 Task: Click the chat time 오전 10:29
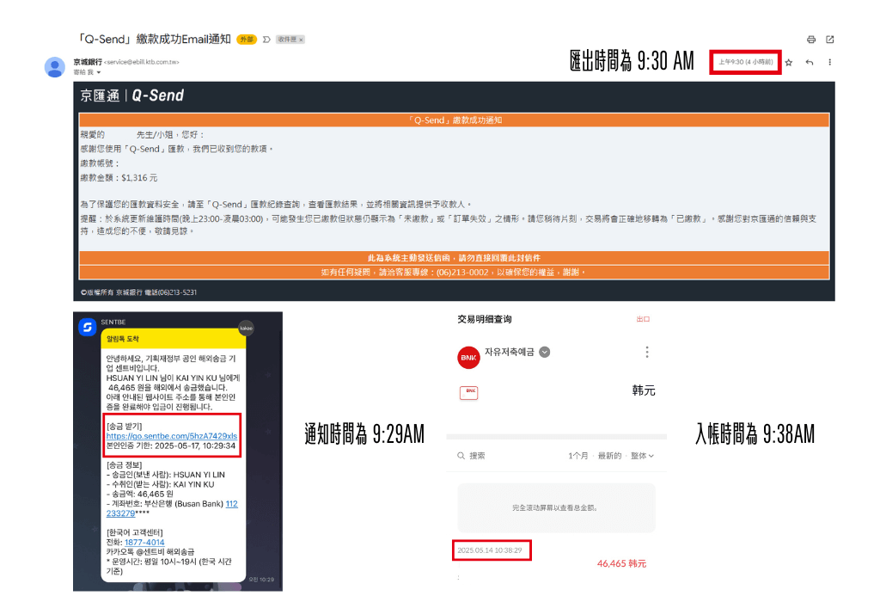[261, 580]
